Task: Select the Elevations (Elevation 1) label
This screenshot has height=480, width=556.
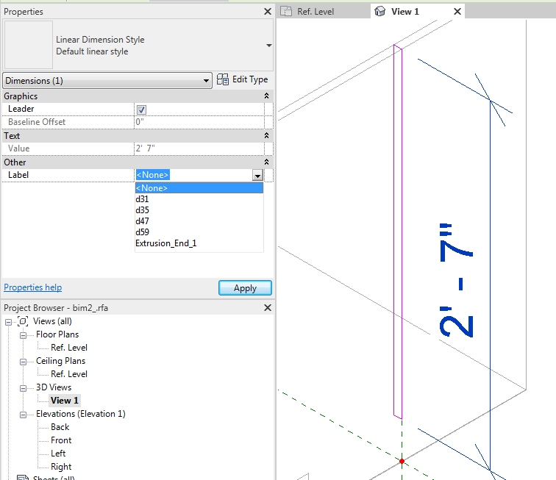Action: click(81, 414)
